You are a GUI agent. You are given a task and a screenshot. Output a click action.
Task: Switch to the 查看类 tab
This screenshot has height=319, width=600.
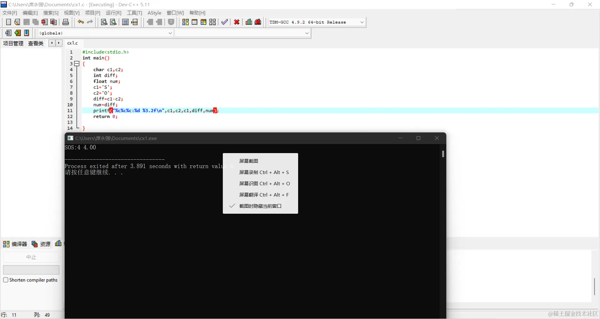click(36, 43)
